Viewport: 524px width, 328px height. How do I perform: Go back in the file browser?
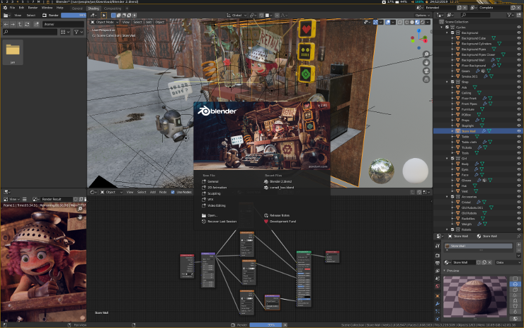pyautogui.click(x=6, y=24)
